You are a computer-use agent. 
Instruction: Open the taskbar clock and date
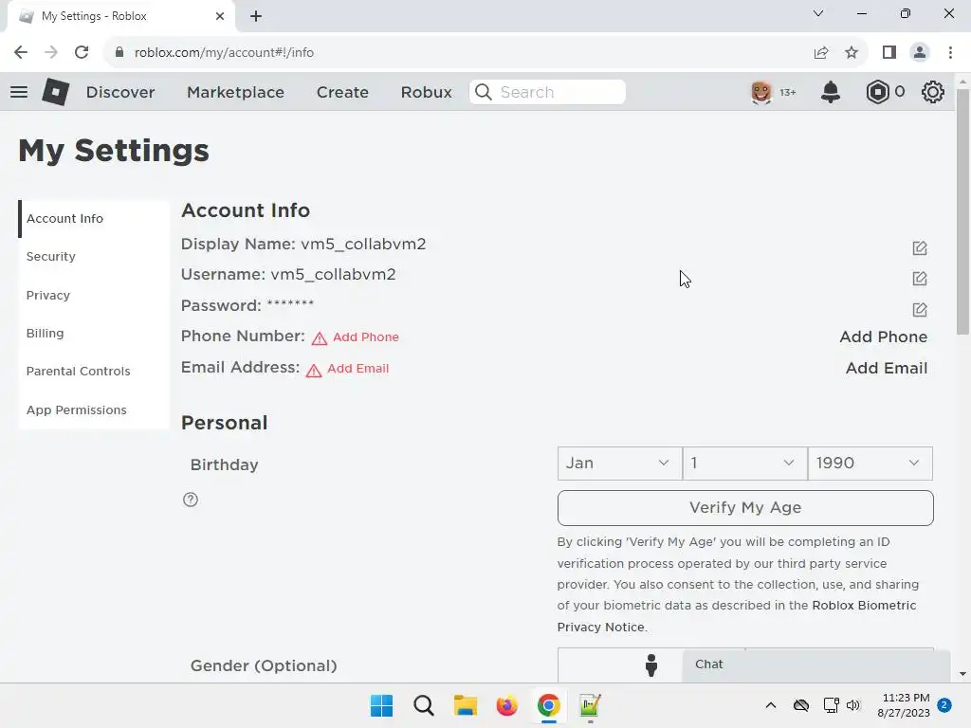coord(904,705)
